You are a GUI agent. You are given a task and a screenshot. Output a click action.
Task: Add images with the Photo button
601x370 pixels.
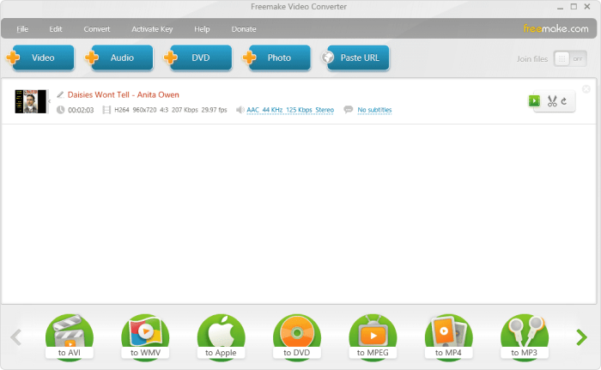[276, 58]
